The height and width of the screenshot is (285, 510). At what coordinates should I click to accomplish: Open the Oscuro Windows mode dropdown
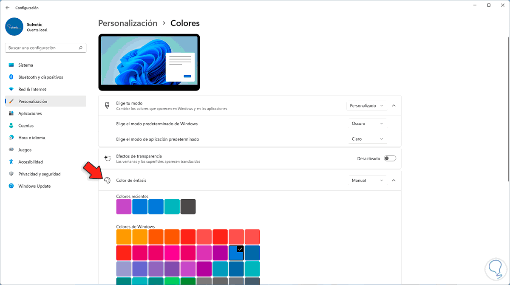[368, 124]
